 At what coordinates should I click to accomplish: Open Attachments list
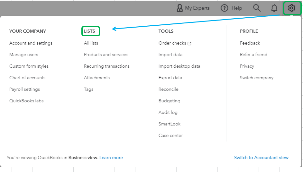click(96, 78)
